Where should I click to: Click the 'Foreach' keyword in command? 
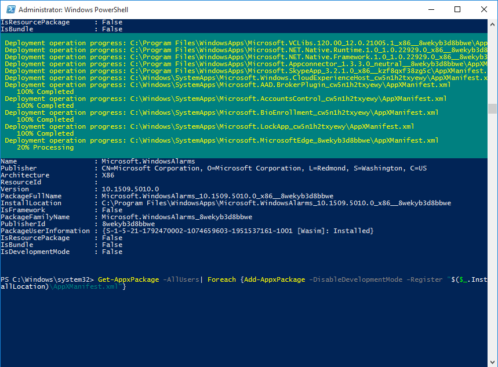point(221,280)
